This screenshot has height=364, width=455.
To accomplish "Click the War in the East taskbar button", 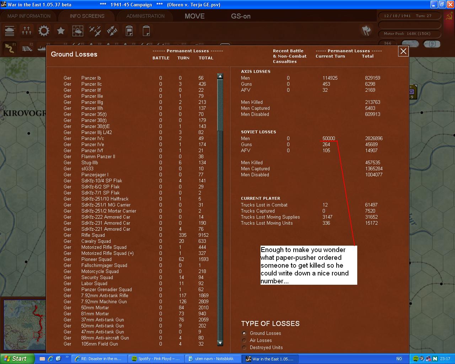I will click(x=271, y=359).
